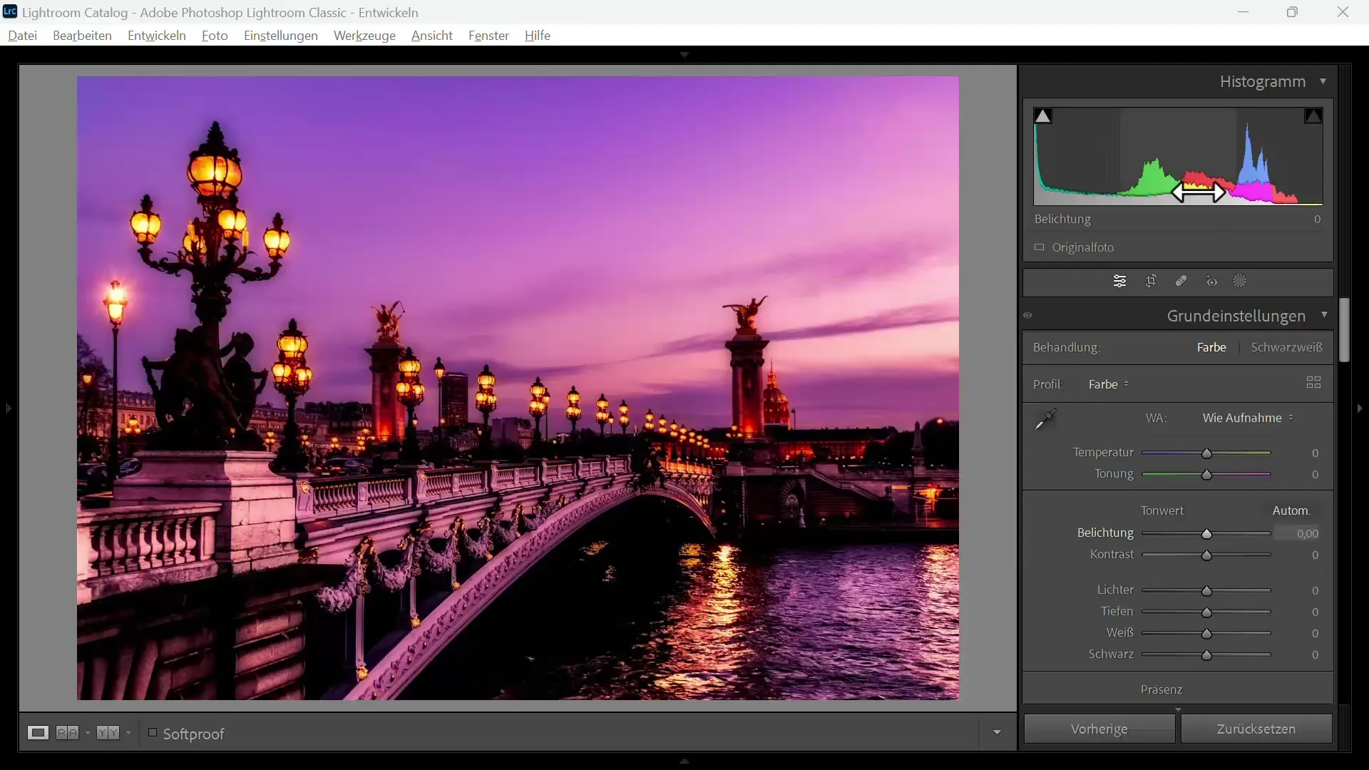Click the Belichtung slider handle

[1207, 534]
